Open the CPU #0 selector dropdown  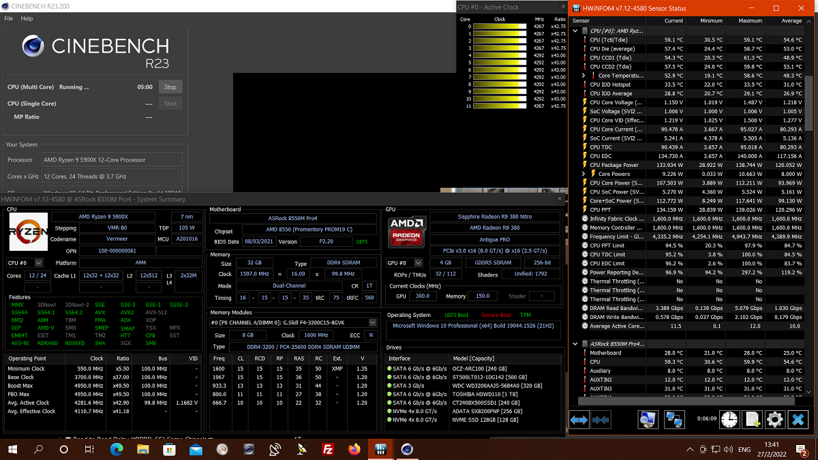(x=25, y=262)
